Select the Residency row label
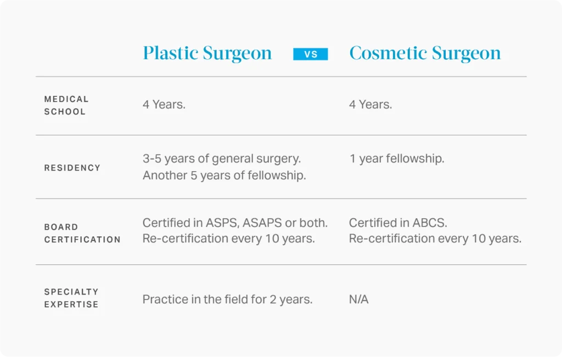 (72, 168)
